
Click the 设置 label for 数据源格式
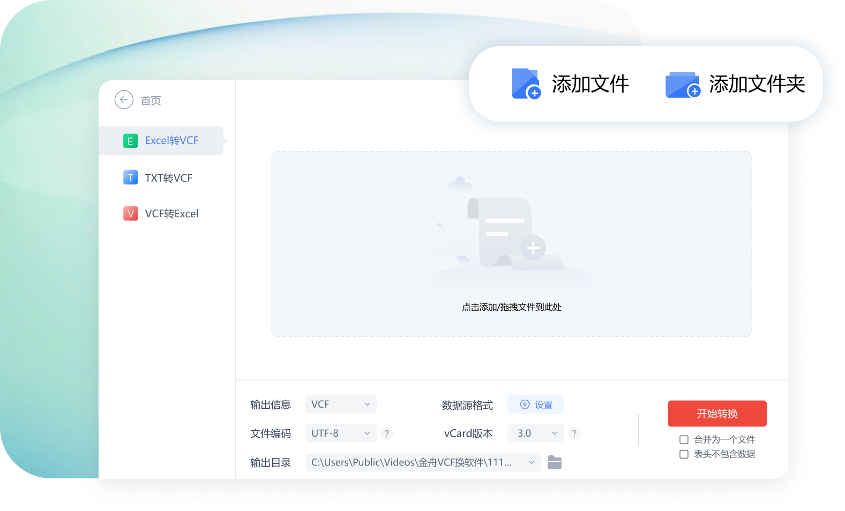(543, 405)
